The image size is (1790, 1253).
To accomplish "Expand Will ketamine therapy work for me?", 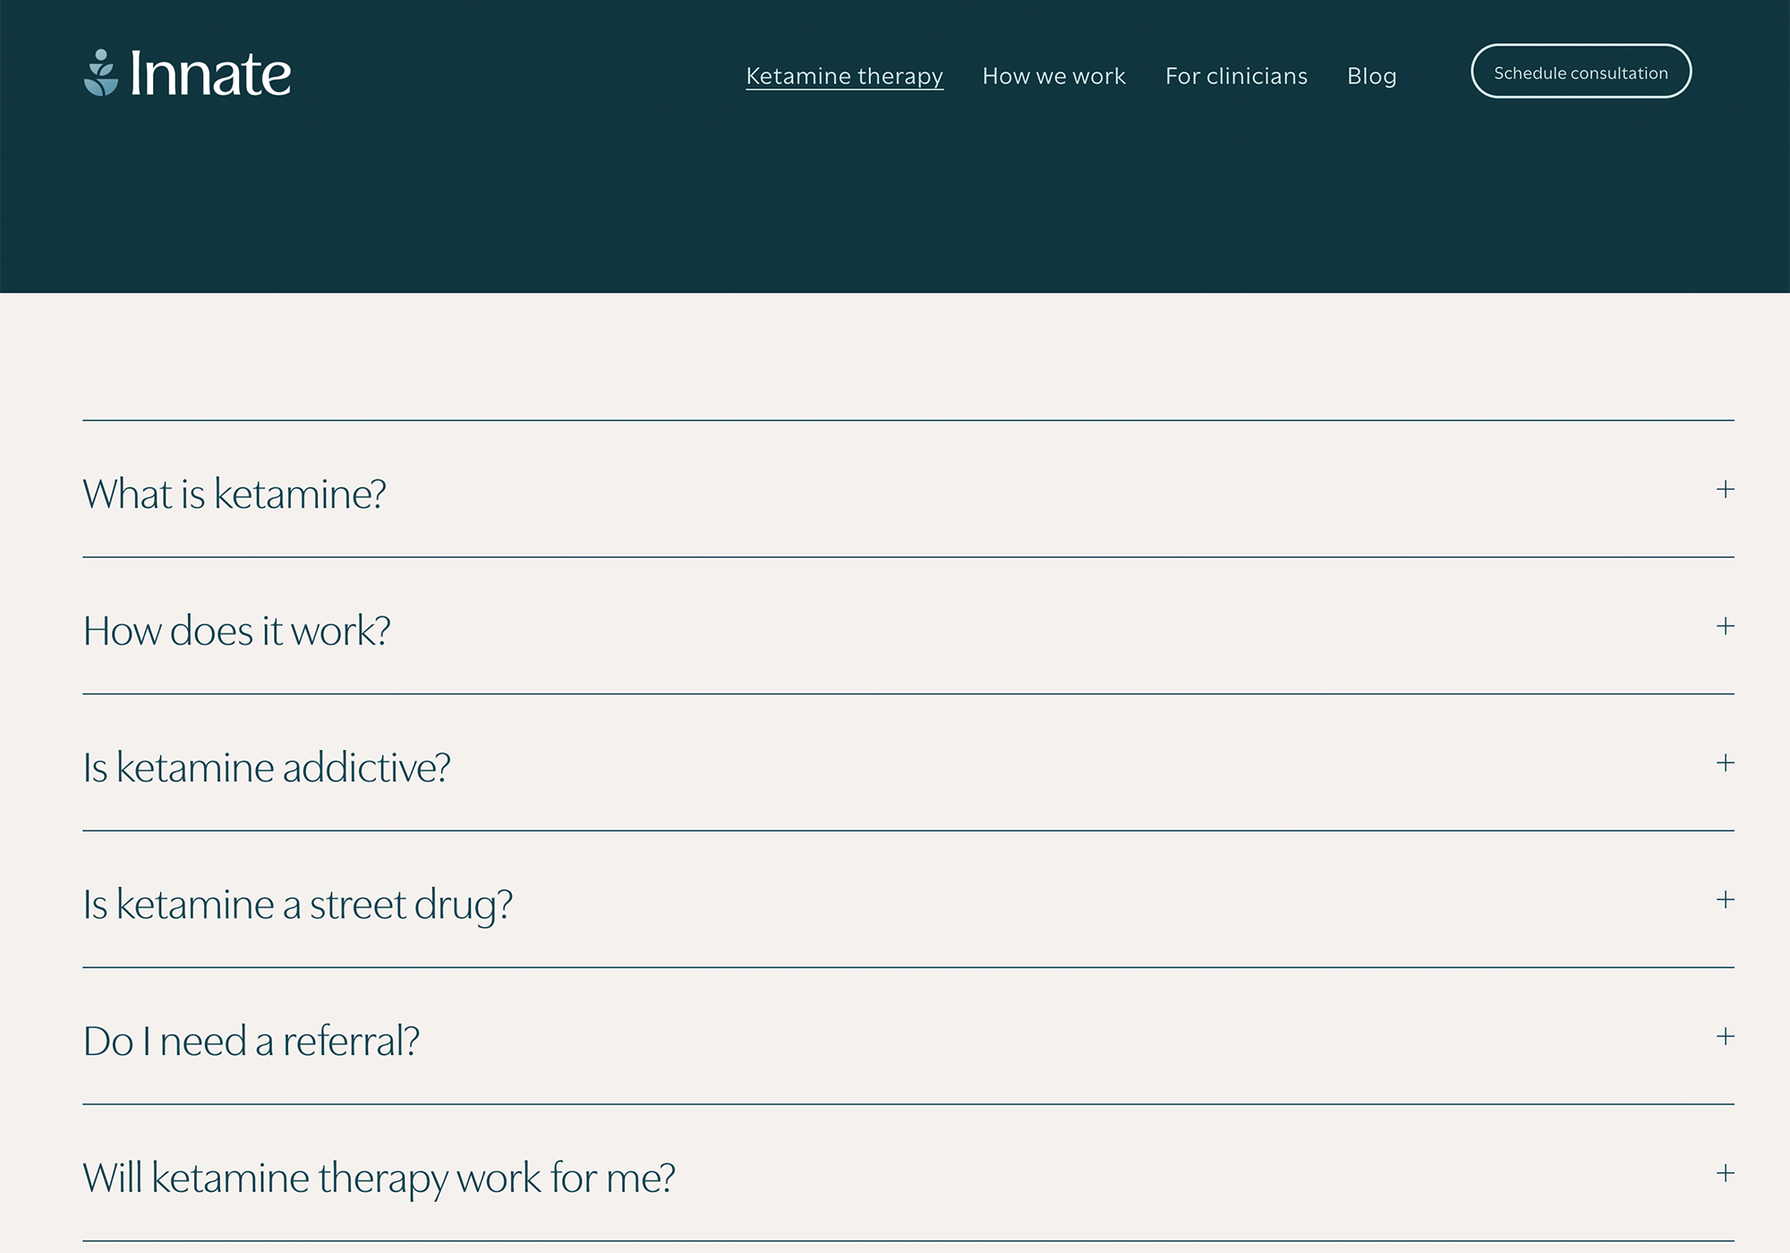I will tap(379, 1178).
